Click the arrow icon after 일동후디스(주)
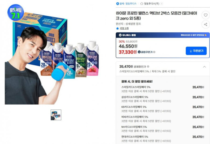Screen dimensions: 210x144 click(162, 4)
